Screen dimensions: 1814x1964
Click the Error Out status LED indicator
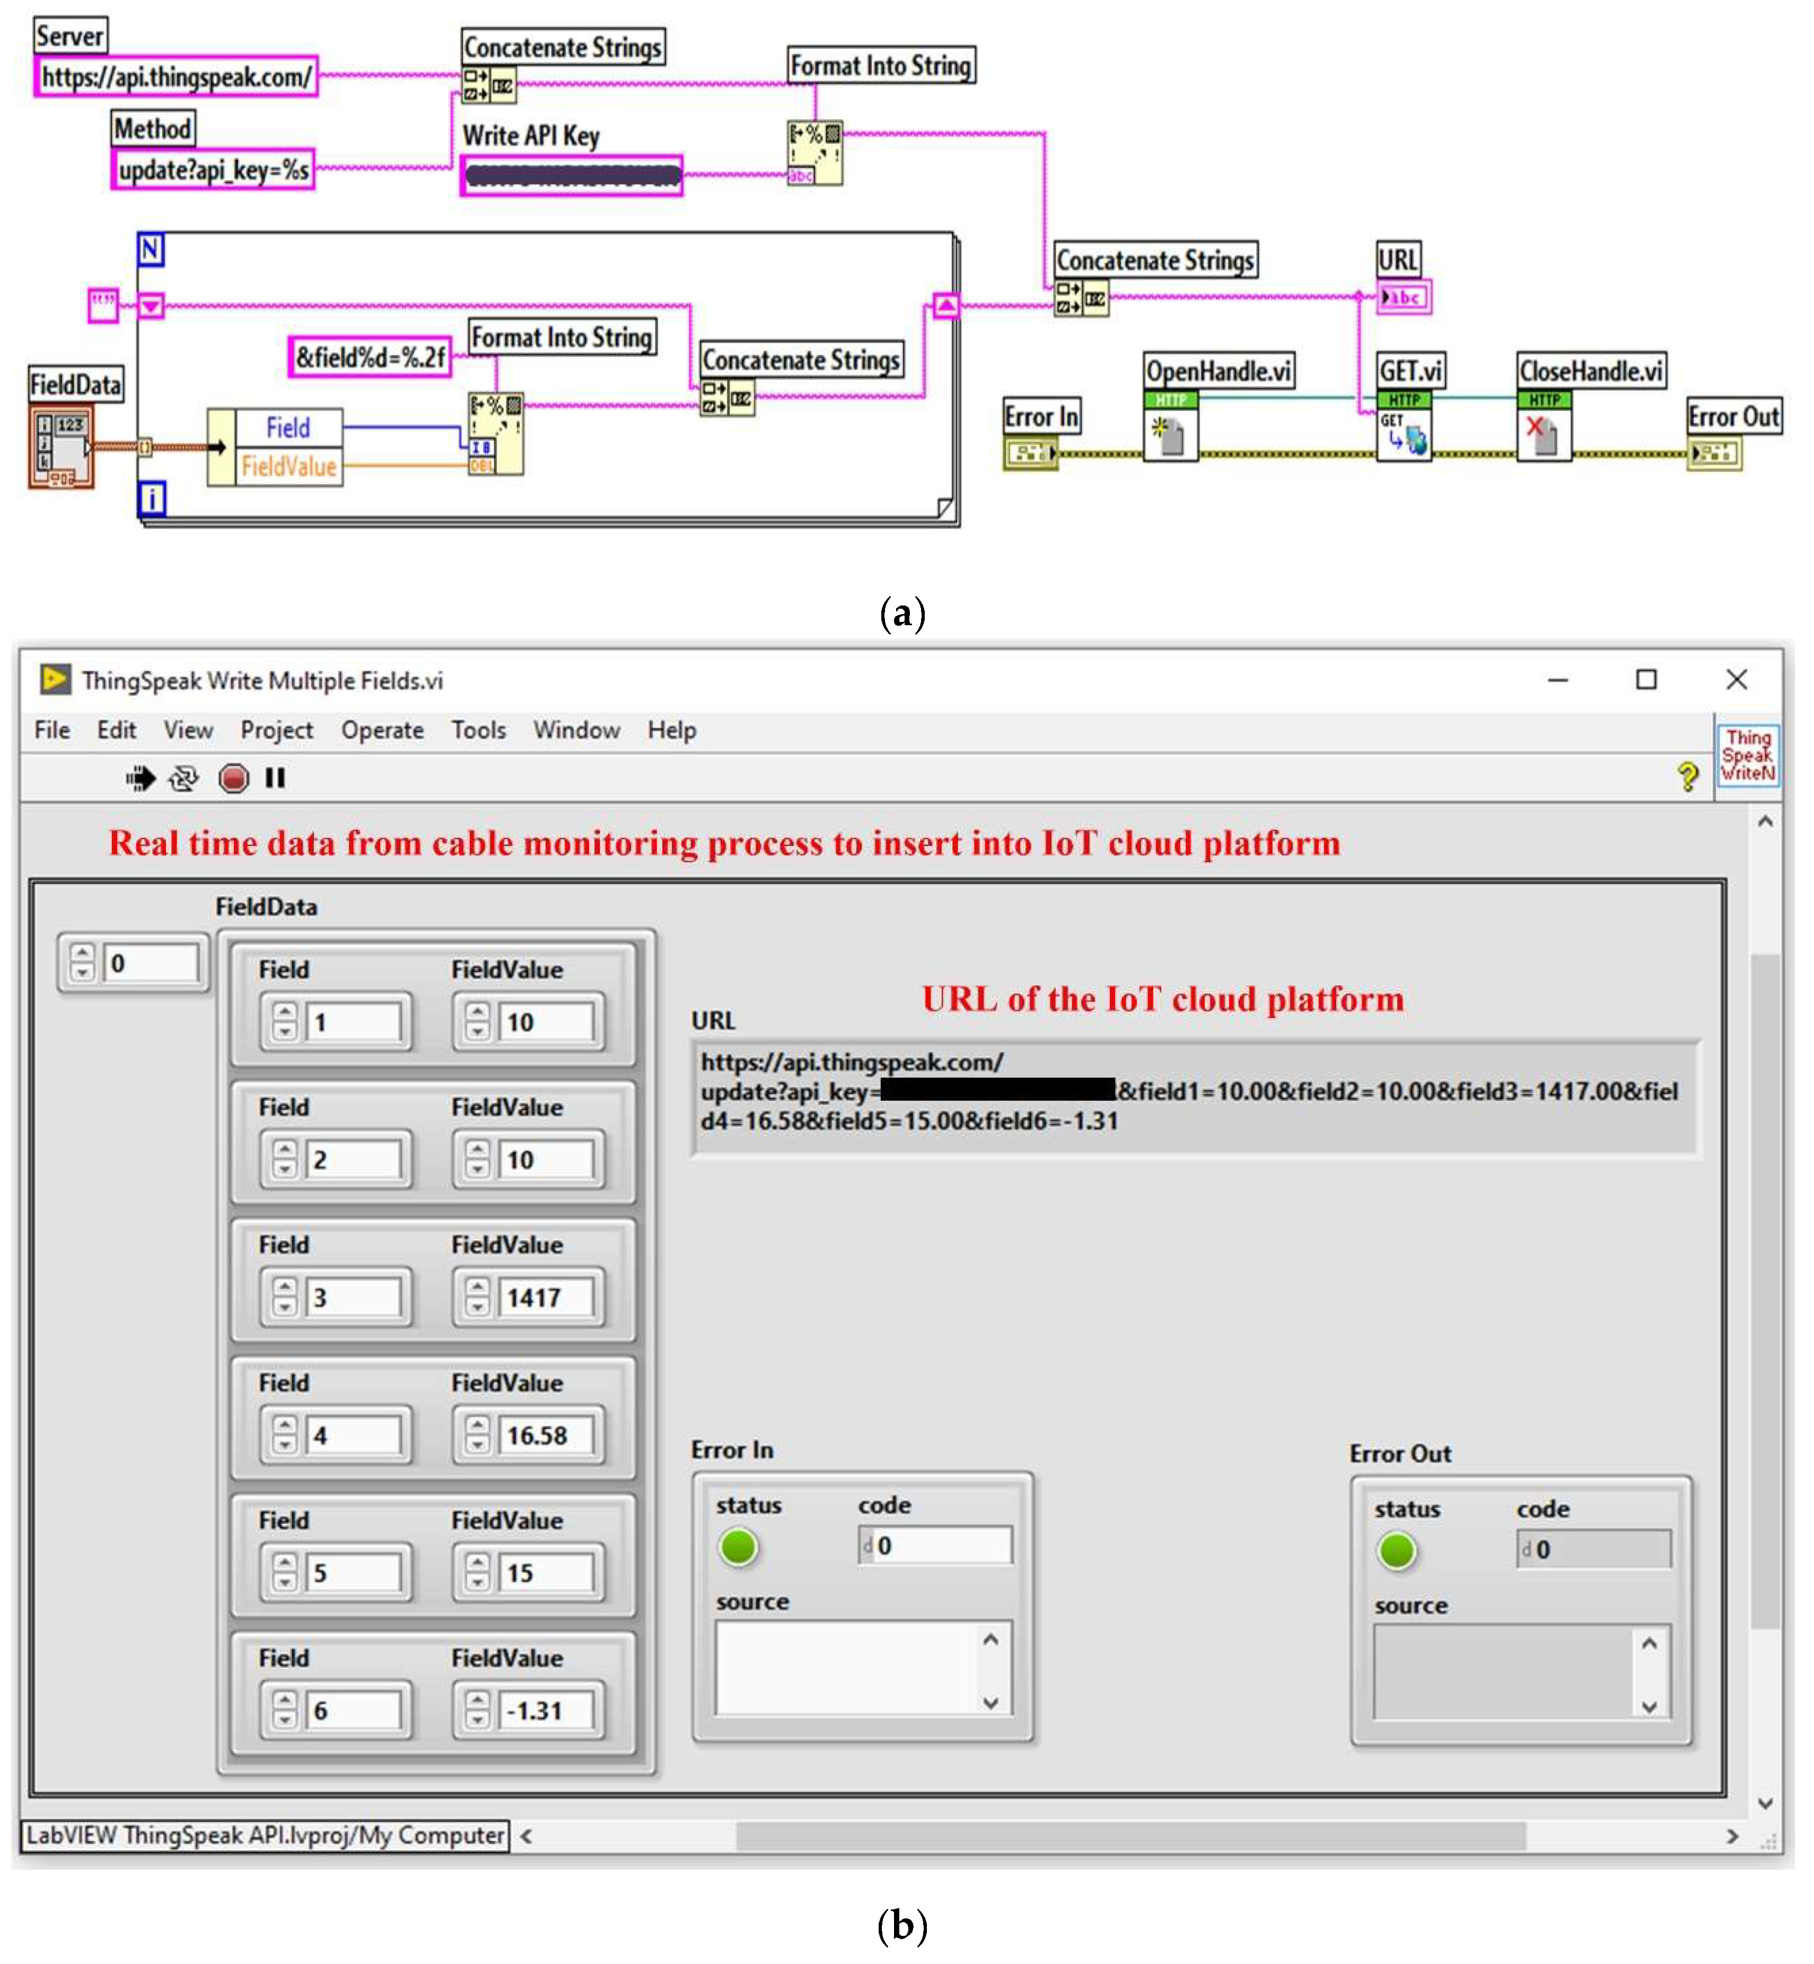tap(1397, 1552)
